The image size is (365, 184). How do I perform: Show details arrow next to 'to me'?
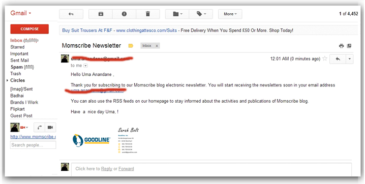click(85, 66)
